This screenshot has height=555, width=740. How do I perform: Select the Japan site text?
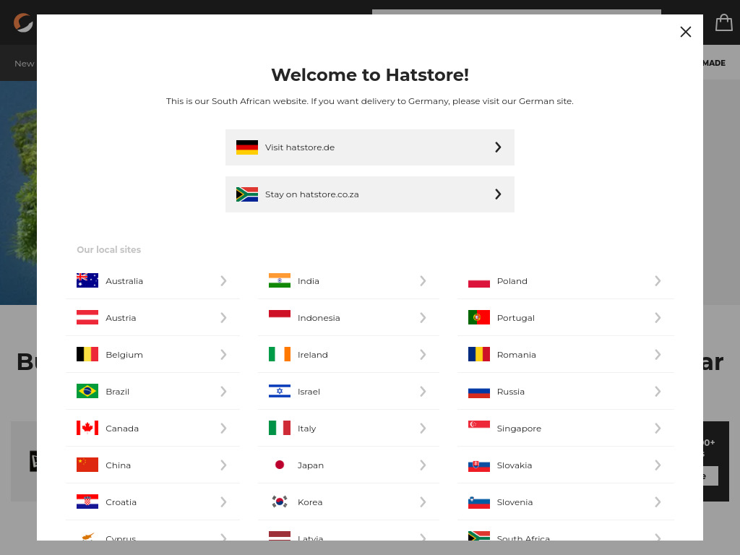click(311, 465)
